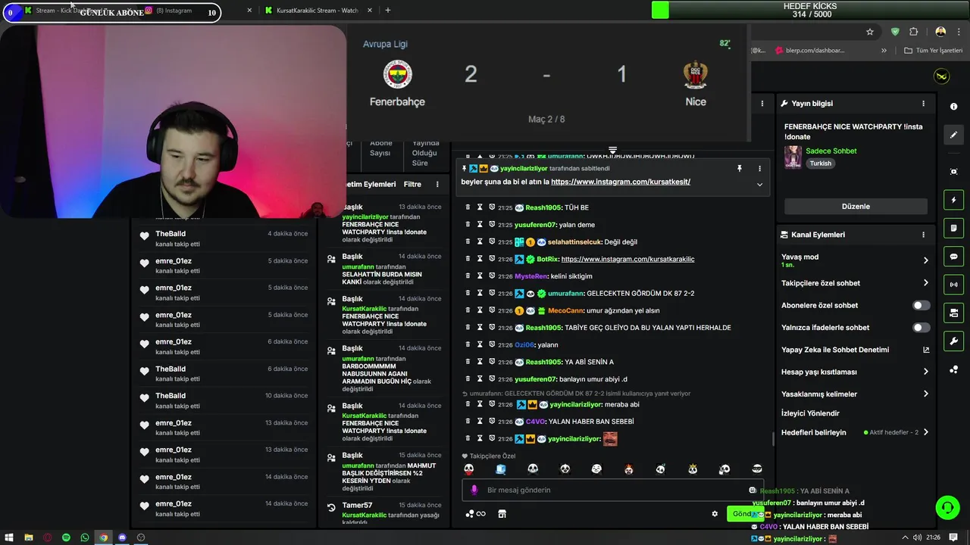Viewport: 970px width, 545px height.
Task: Open Discord from the taskbar
Action: coord(122,537)
